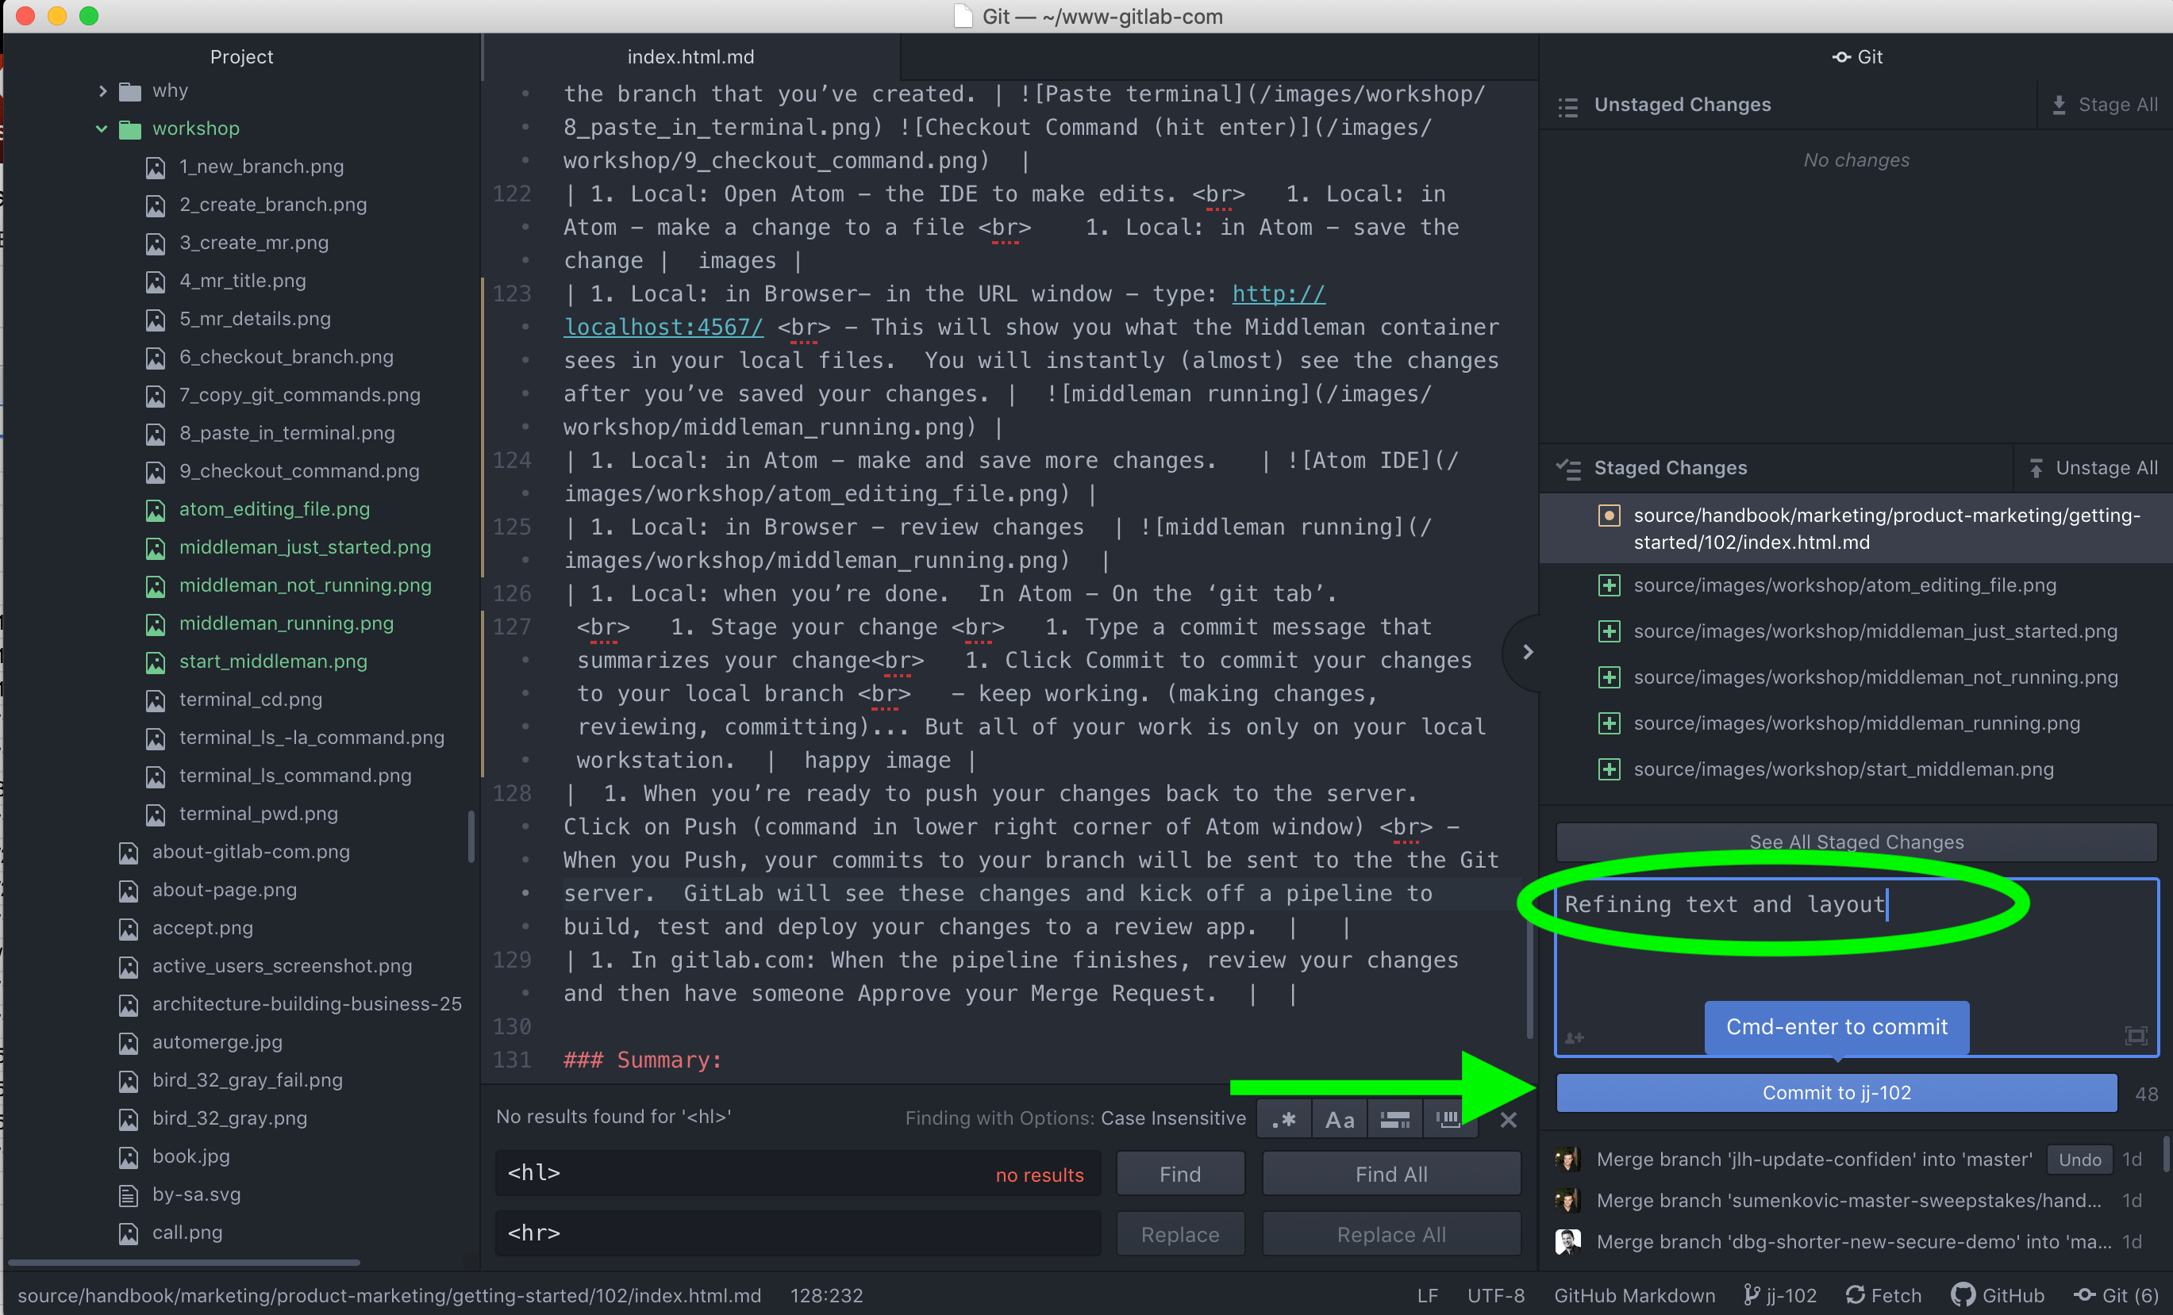2173x1315 pixels.
Task: Click added icon for staged middleman_running.png
Action: tap(1609, 723)
